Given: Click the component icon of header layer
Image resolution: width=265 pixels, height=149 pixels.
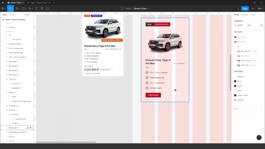Looking at the screenshot, I should click(7, 141).
